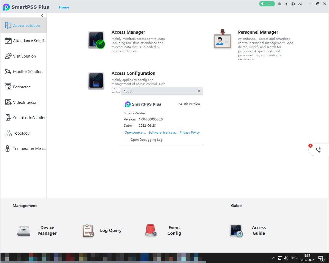Open Access Manager module icon
The image size is (329, 263).
point(96,40)
